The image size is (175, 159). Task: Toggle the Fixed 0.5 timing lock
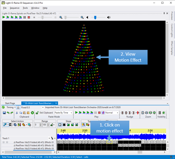pos(18,107)
